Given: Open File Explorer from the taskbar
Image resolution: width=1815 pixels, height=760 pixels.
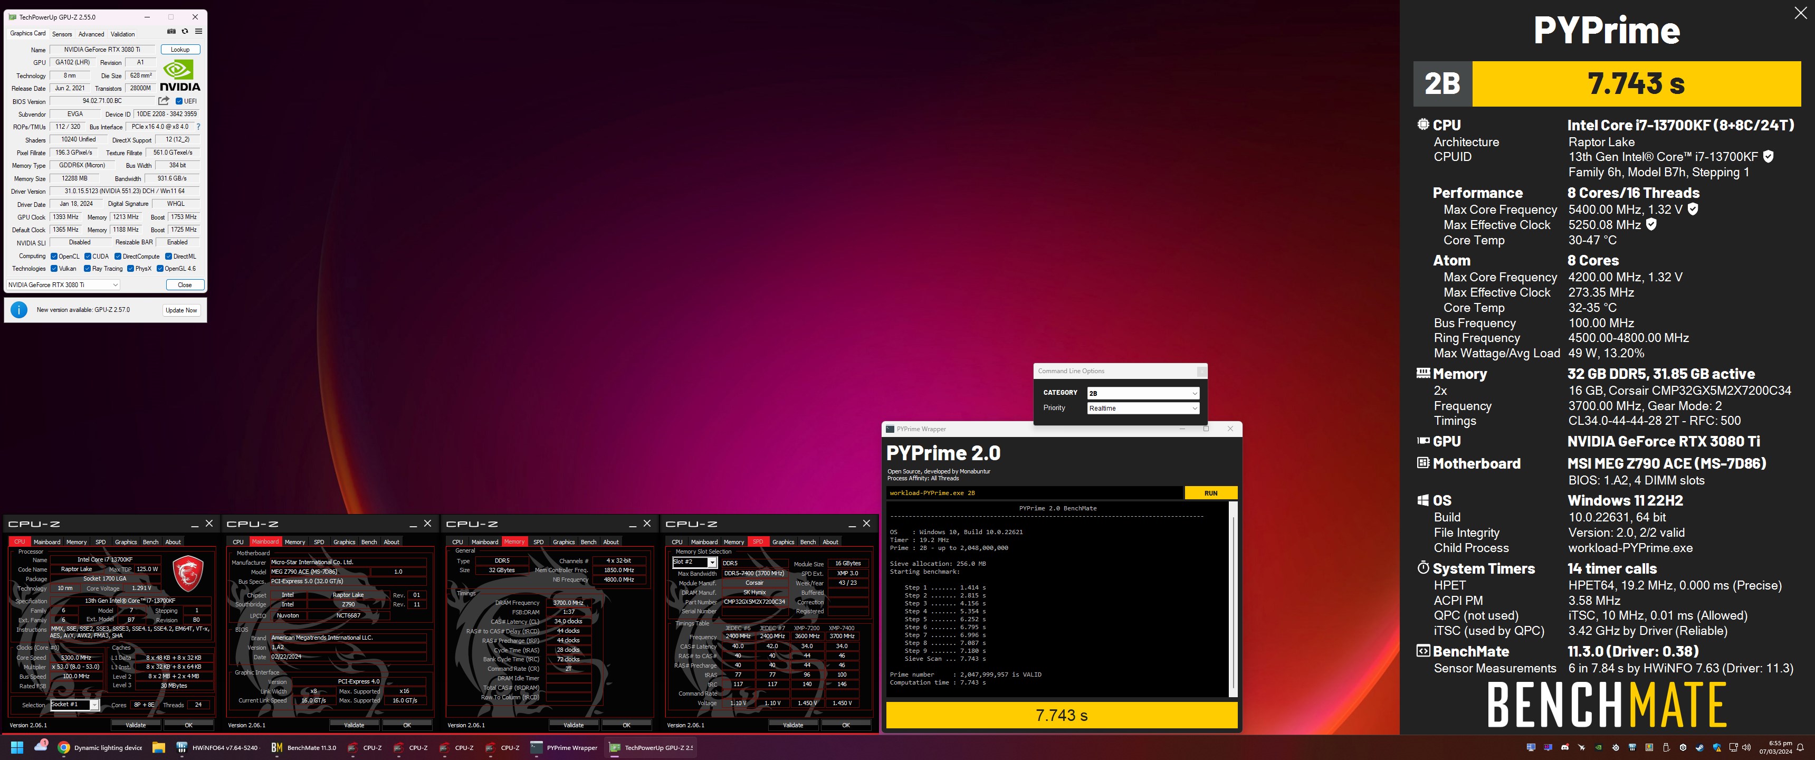Looking at the screenshot, I should tap(158, 748).
